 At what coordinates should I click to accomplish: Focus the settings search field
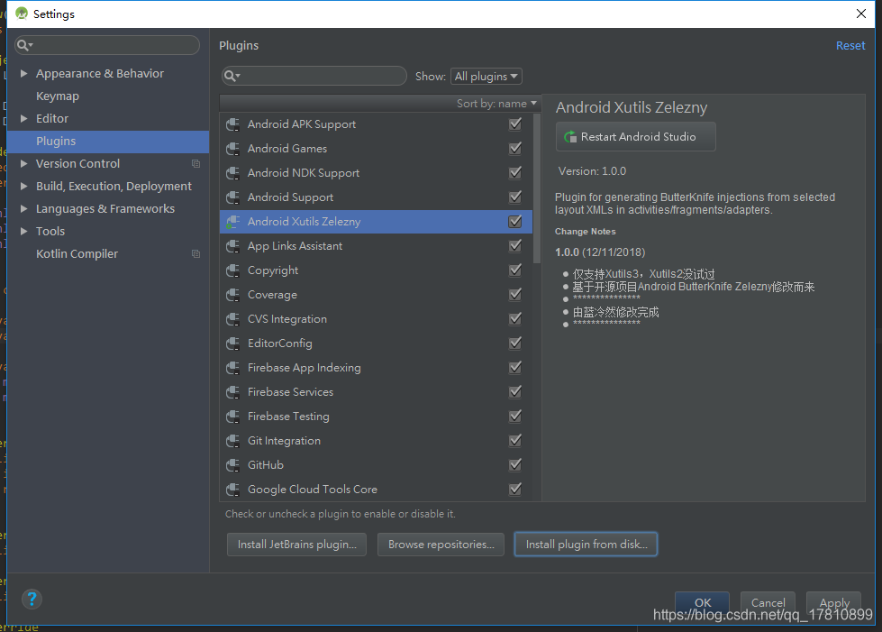click(x=107, y=45)
